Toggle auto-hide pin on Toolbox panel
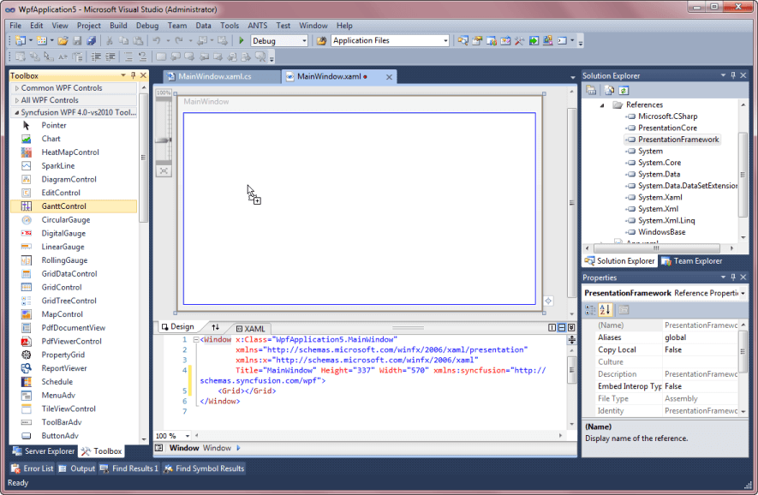Screen dimensions: 758x495 click(133, 75)
